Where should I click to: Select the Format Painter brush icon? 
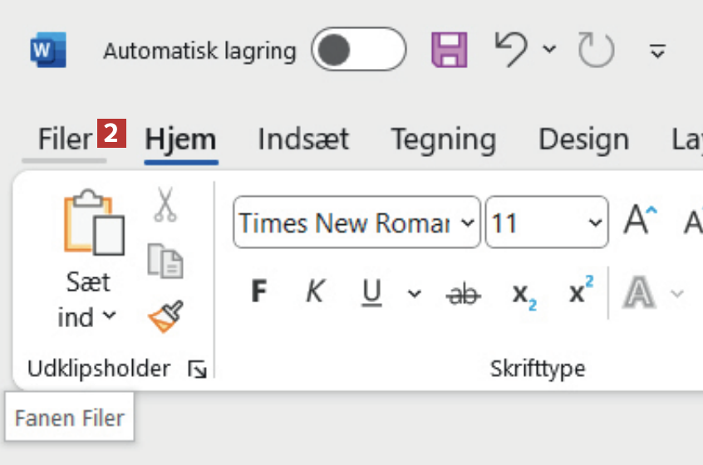click(165, 316)
